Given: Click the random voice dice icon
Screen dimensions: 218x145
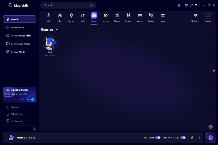Looking at the screenshot, I should (210, 127).
